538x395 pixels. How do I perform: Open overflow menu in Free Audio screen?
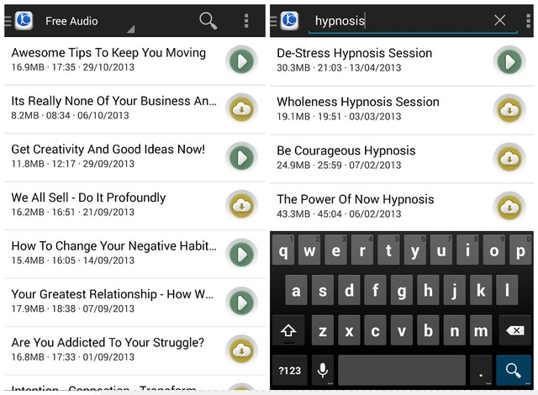[x=246, y=21]
